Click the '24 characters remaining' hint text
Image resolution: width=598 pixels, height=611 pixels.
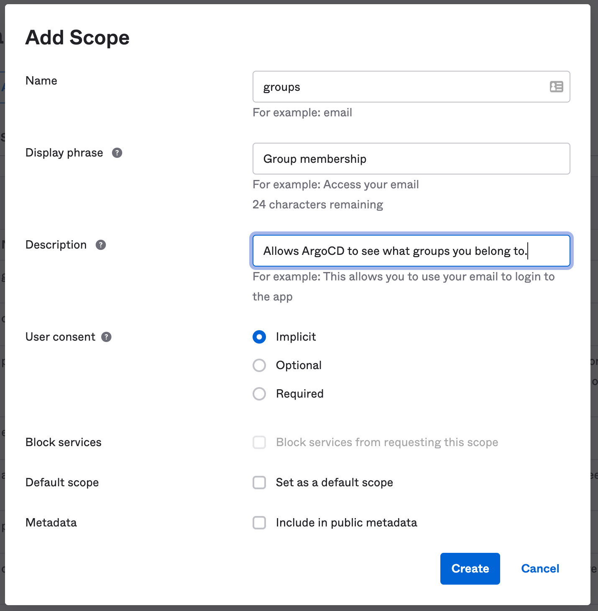click(318, 205)
